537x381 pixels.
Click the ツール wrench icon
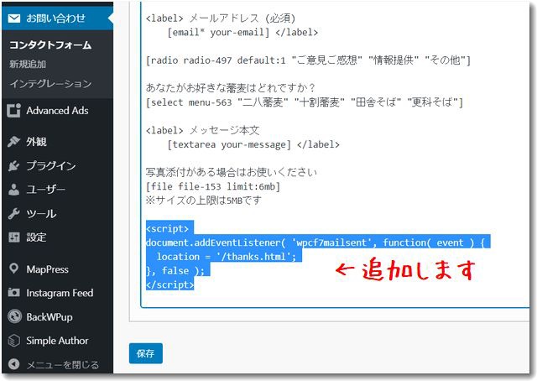tap(13, 213)
